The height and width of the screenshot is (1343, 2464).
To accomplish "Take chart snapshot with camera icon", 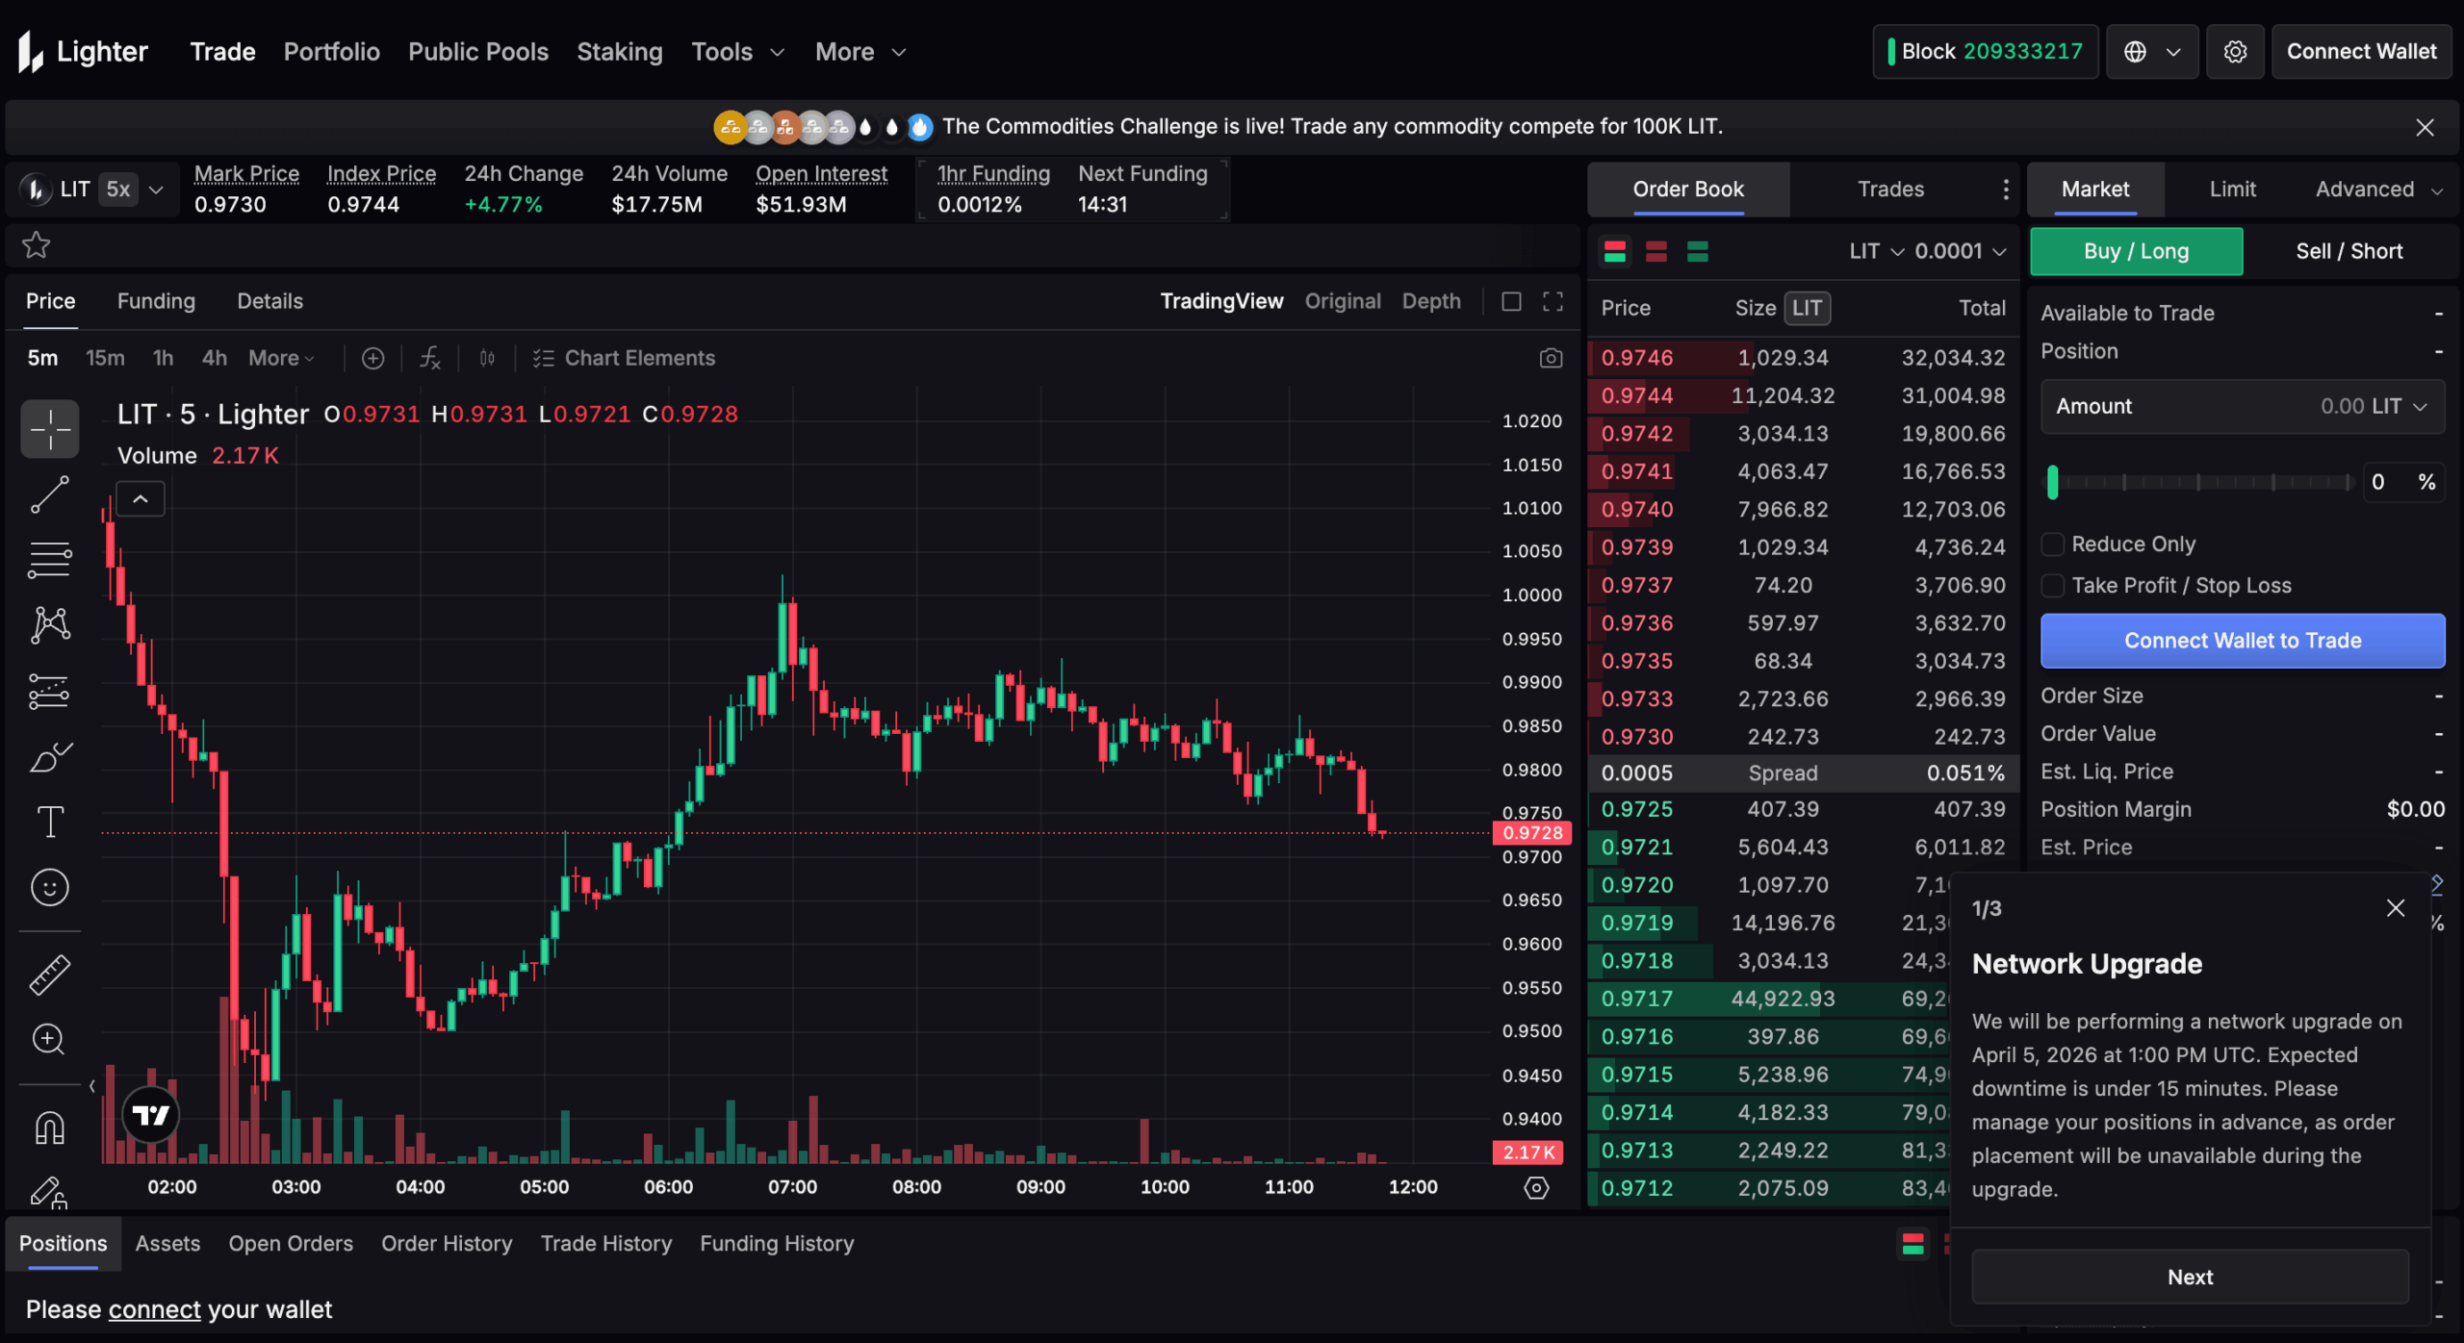I will [x=1551, y=358].
